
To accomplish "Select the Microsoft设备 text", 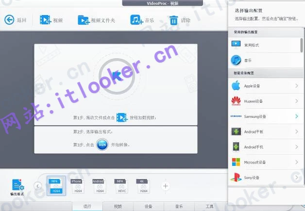I will tap(255, 162).
